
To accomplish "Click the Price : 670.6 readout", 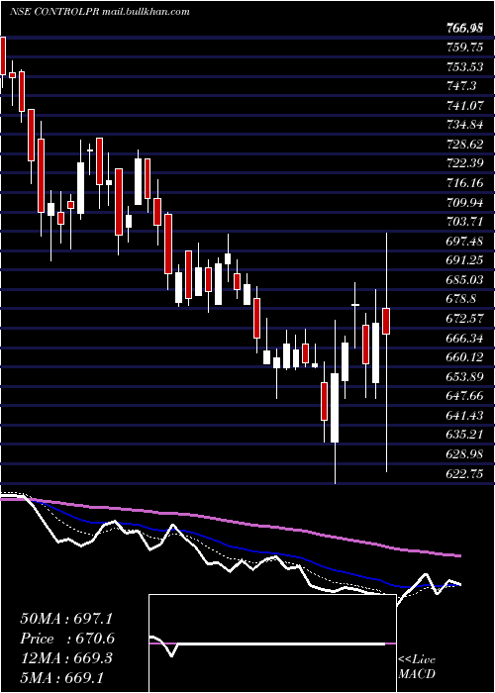I will [x=67, y=639].
